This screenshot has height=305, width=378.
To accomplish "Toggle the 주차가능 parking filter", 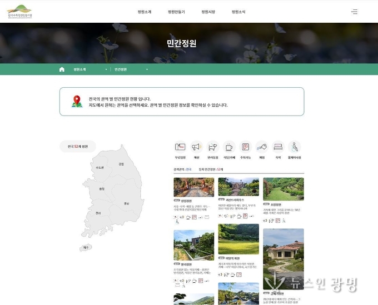I will [x=245, y=147].
